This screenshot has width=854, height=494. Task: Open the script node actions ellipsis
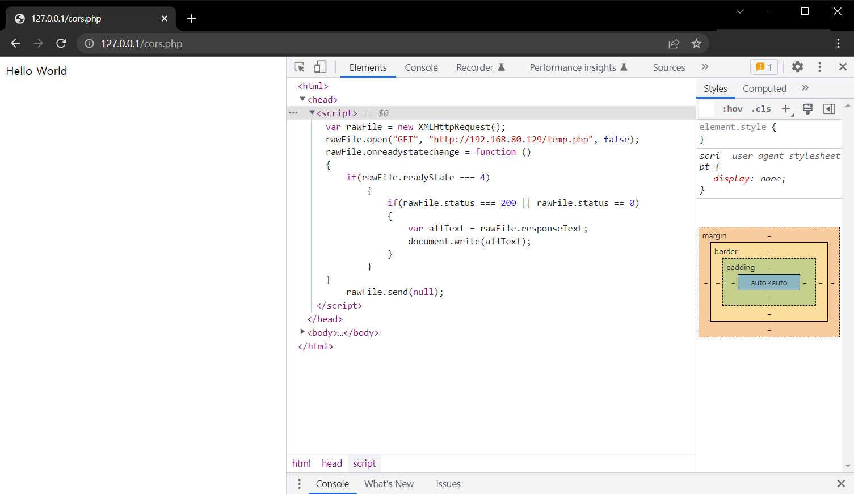(293, 113)
